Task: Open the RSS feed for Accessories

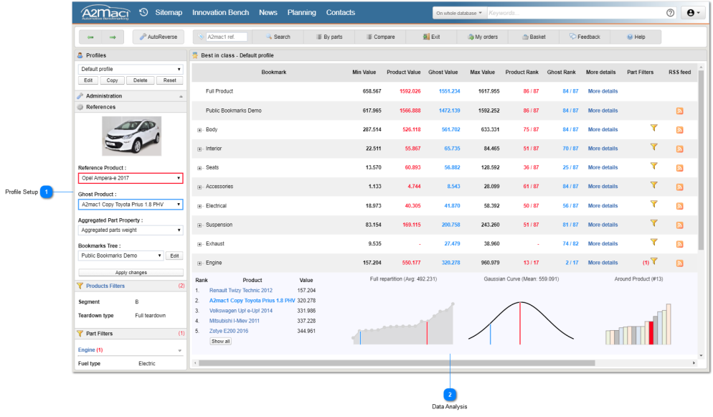Action: (x=680, y=187)
